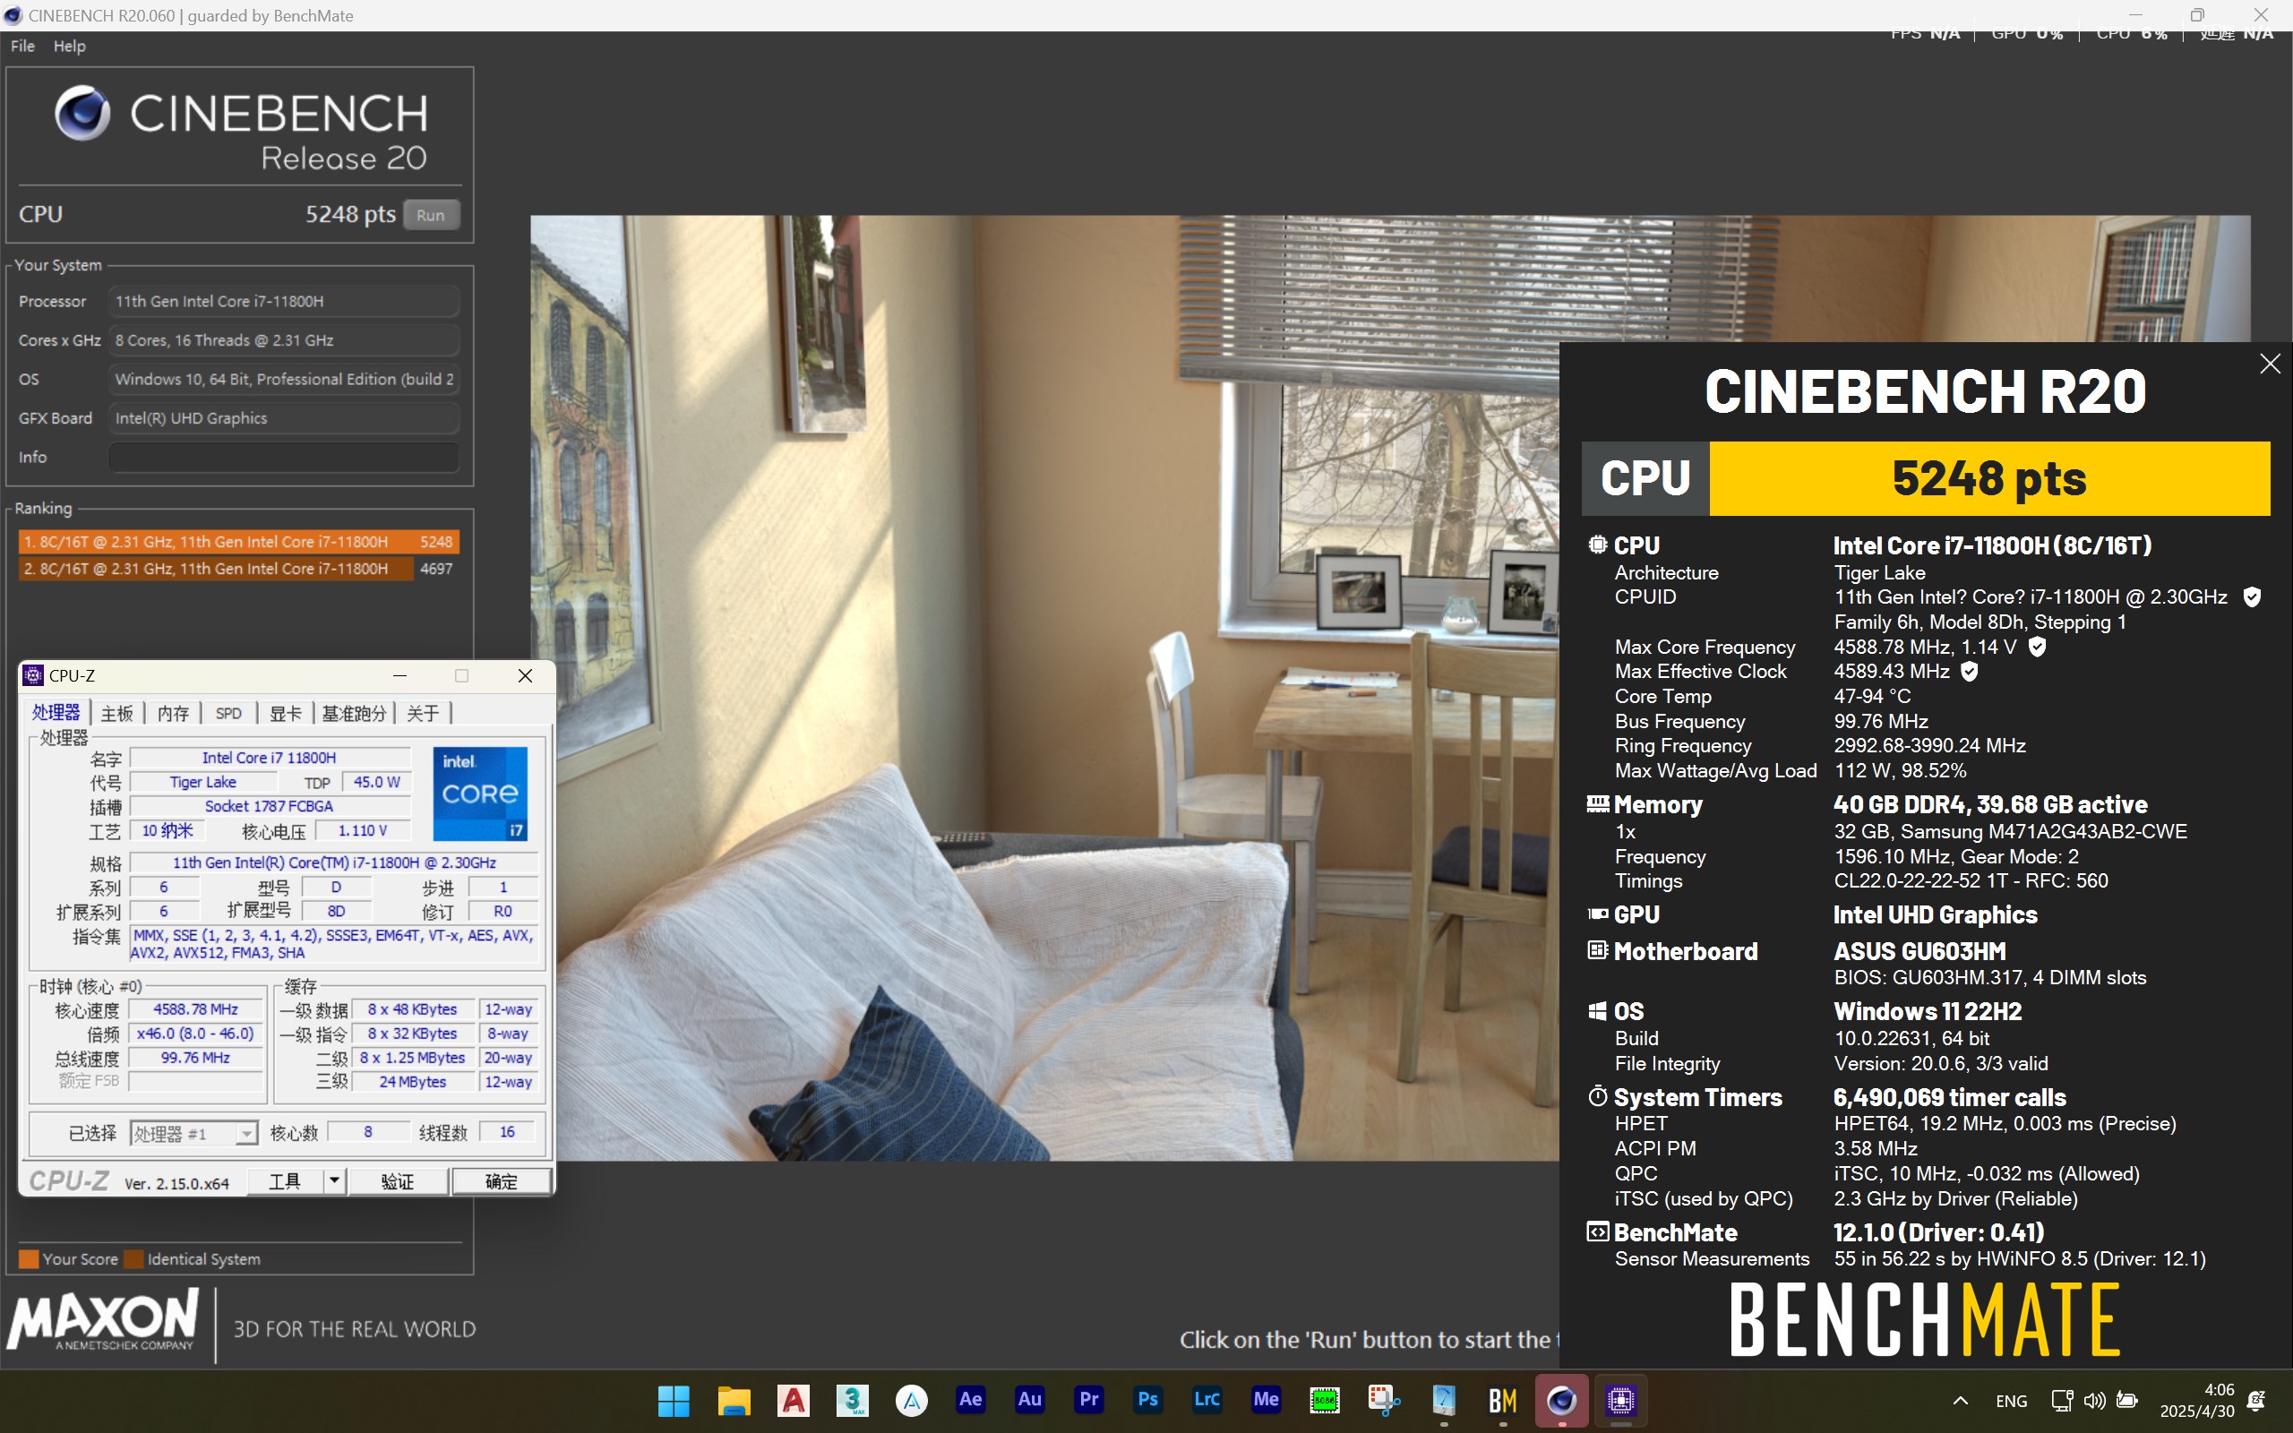Image resolution: width=2293 pixels, height=1433 pixels.
Task: Run the Cinebench CPU benchmark
Action: 430,215
